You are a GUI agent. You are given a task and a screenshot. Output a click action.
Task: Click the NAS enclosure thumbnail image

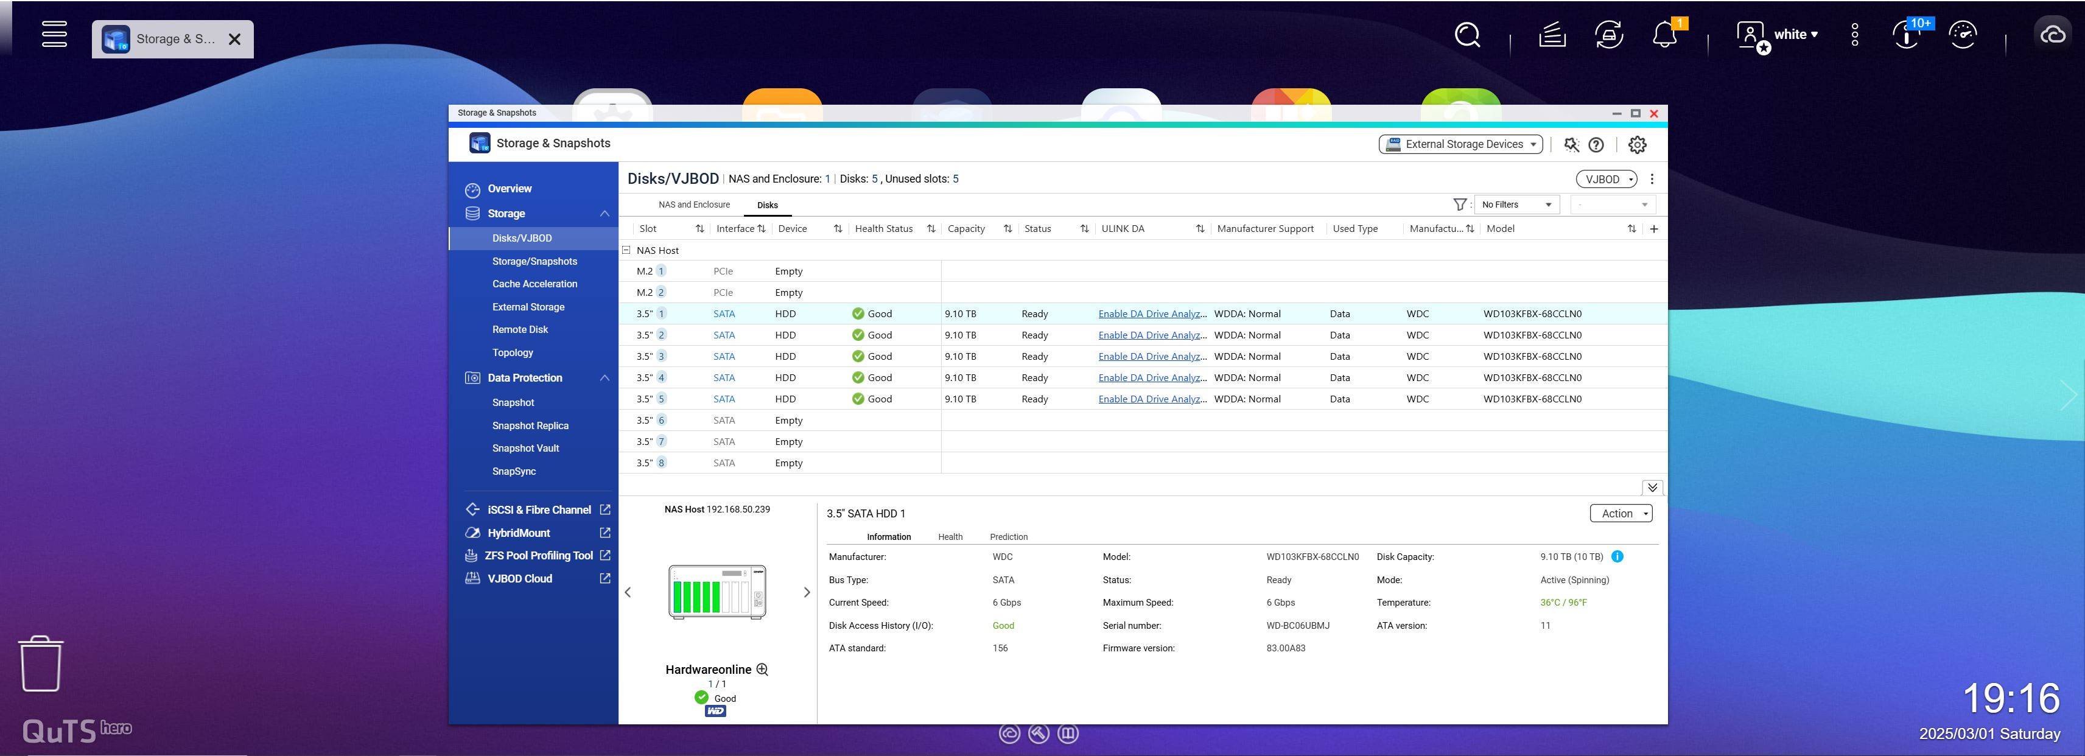pos(717,592)
